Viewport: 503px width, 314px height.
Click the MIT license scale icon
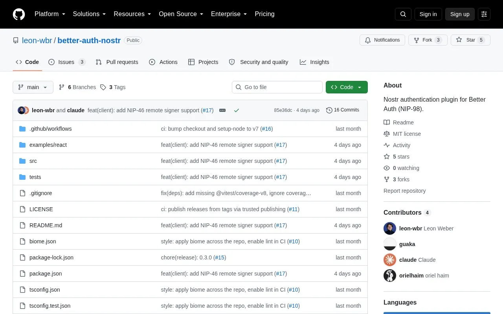(387, 134)
